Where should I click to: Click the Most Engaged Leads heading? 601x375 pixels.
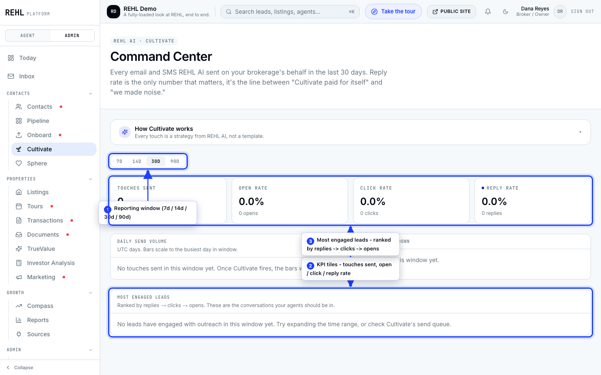[144, 297]
